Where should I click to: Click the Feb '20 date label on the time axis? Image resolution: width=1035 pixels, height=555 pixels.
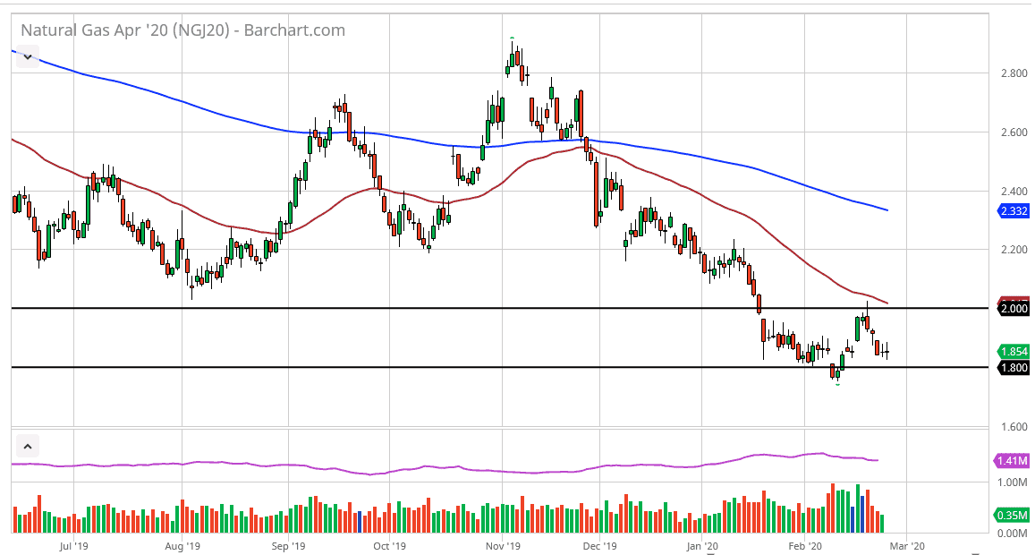tap(805, 544)
